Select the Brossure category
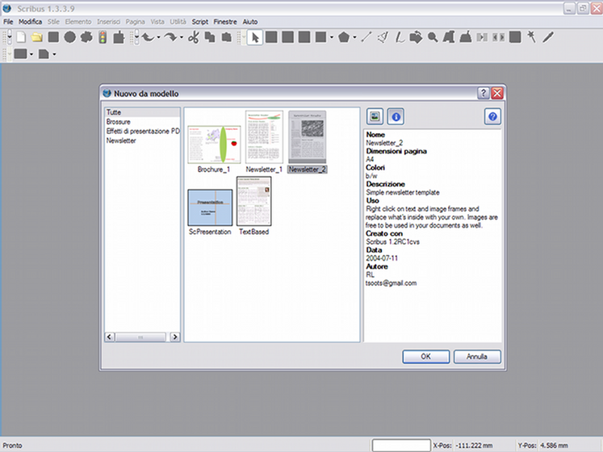Viewport: 603px width, 452px height. tap(142, 122)
